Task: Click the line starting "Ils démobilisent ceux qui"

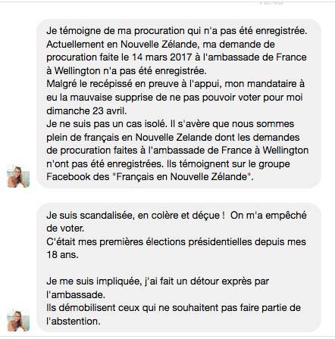Action: pos(174,308)
